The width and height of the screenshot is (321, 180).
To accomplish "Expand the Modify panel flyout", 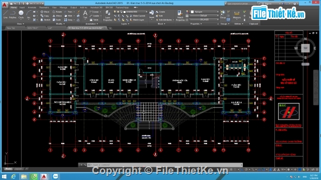I will point(60,24).
